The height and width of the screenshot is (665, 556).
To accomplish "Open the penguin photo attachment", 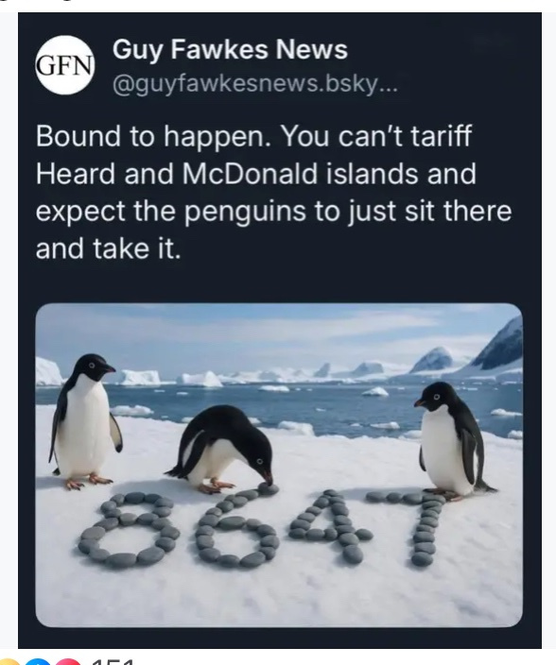I will tap(279, 466).
